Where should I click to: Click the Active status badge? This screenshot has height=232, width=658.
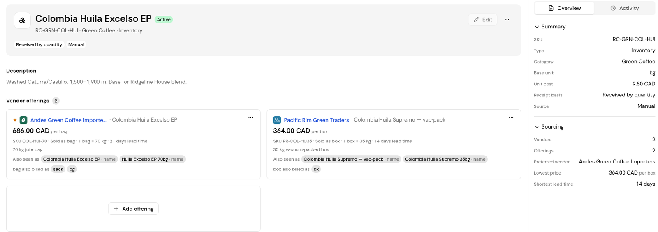coord(164,20)
